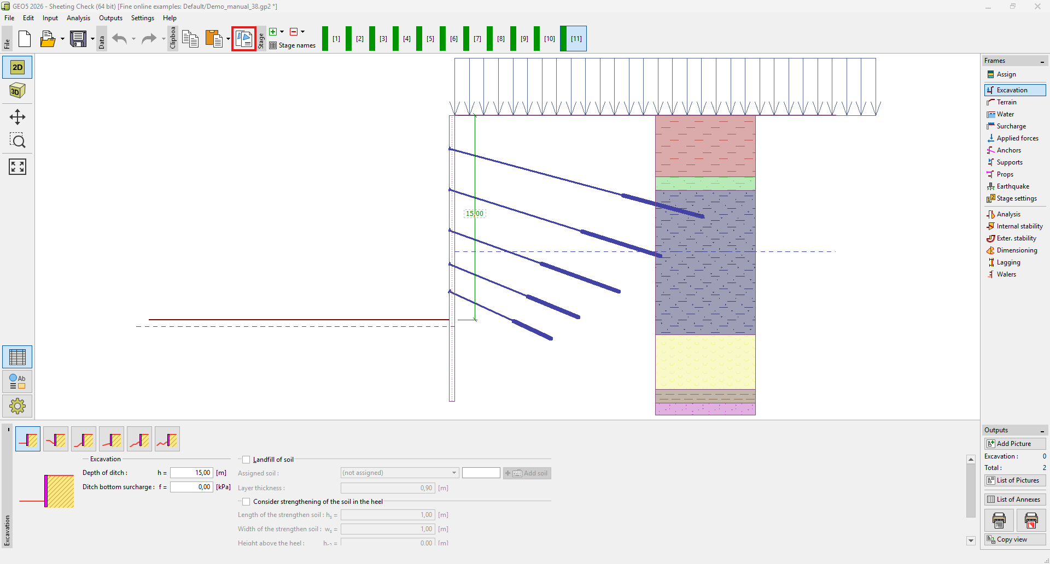Collapse the Frames panel
The width and height of the screenshot is (1050, 564).
(x=1042, y=61)
